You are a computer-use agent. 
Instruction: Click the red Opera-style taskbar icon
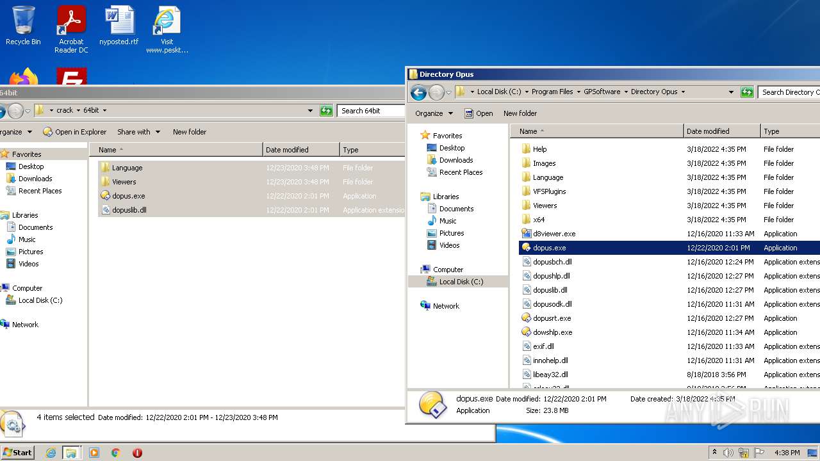click(137, 453)
